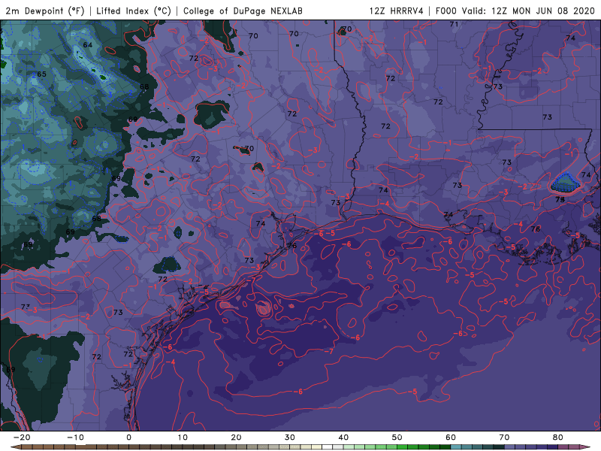Click the 30 label on the color scale
Image resolution: width=601 pixels, height=451 pixels.
click(x=290, y=437)
